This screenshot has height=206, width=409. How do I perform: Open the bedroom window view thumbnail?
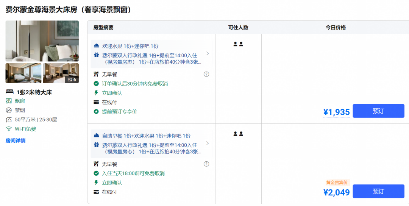point(23,73)
